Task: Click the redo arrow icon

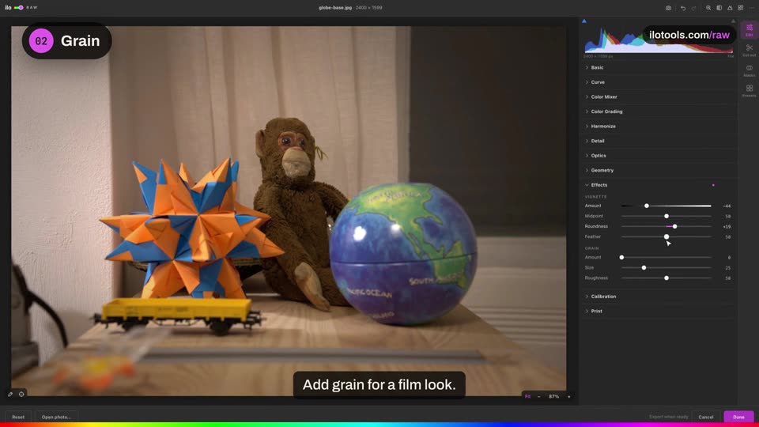Action: [693, 8]
